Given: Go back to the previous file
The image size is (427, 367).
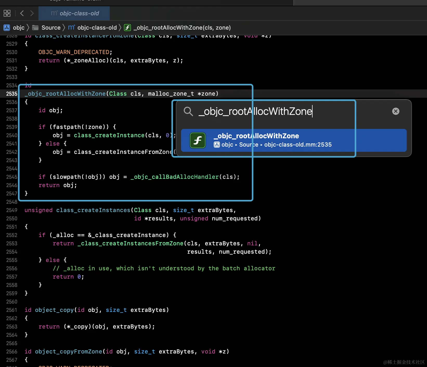Looking at the screenshot, I should (22, 13).
